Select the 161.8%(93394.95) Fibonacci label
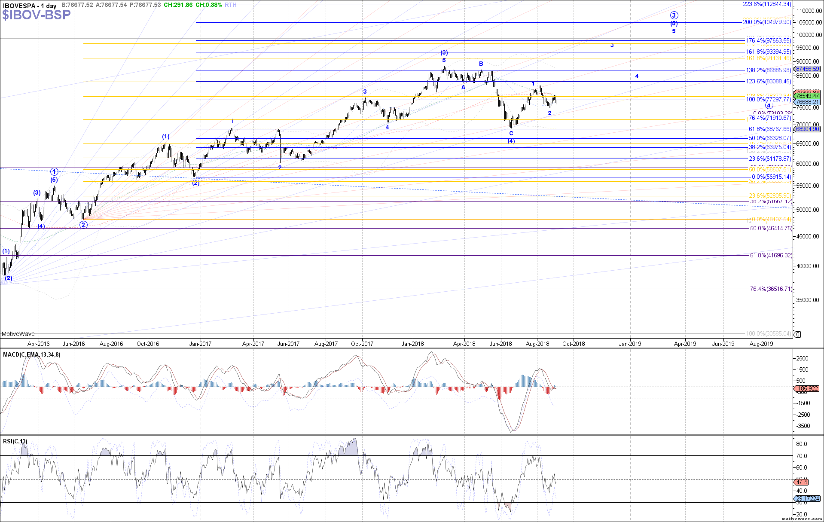Image resolution: width=824 pixels, height=522 pixels. click(x=769, y=52)
